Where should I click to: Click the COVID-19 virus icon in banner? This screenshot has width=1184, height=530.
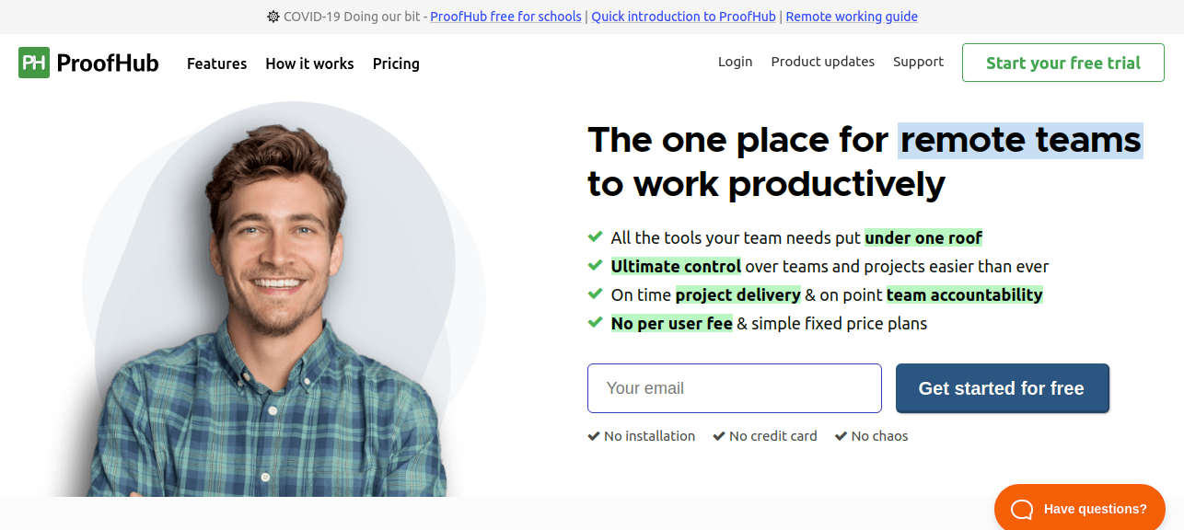tap(273, 17)
